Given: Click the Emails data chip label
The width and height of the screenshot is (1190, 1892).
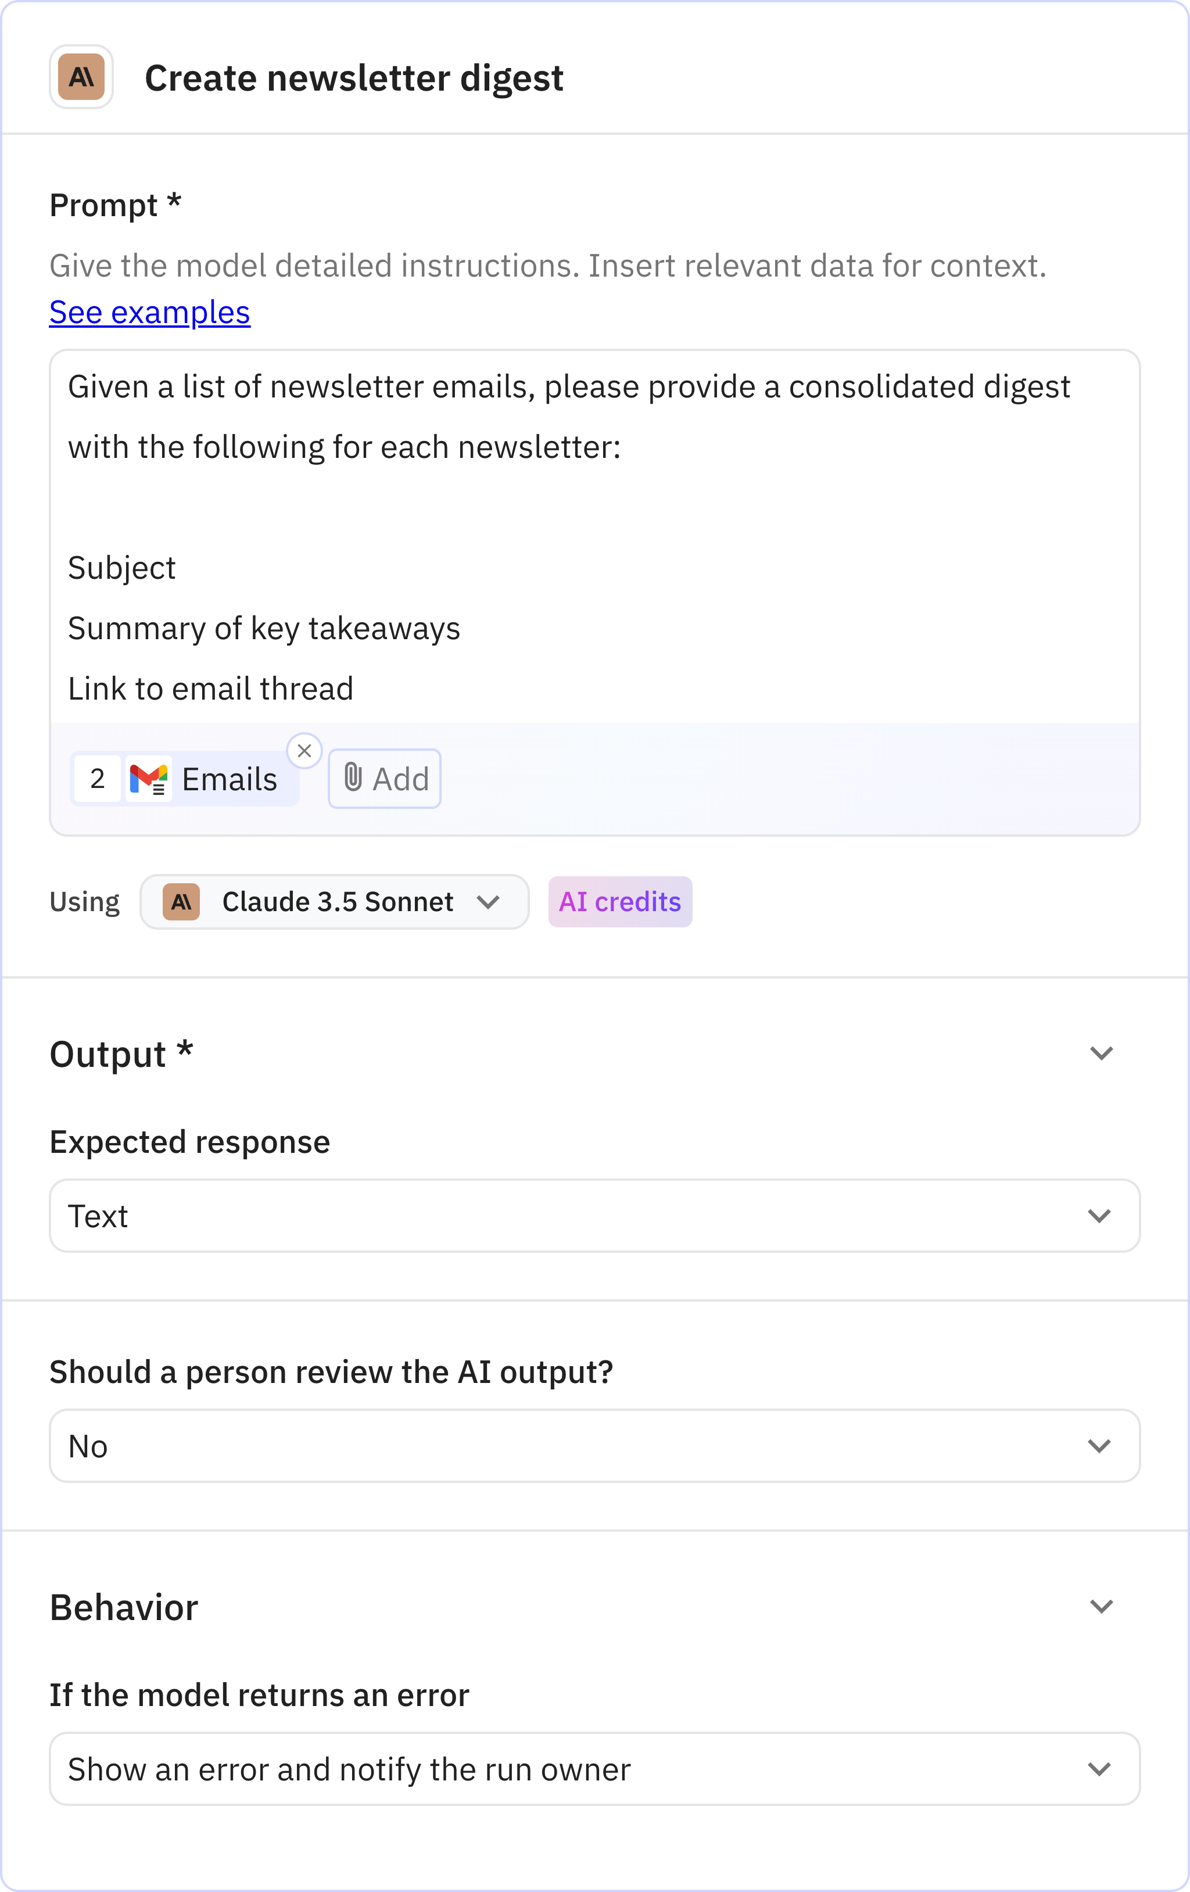Looking at the screenshot, I should click(x=230, y=779).
